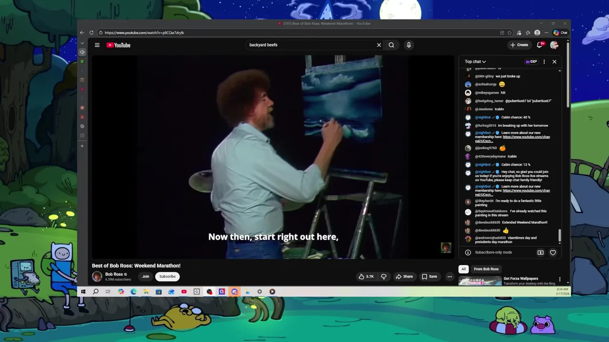Open the taskbar clock and date

point(562,292)
